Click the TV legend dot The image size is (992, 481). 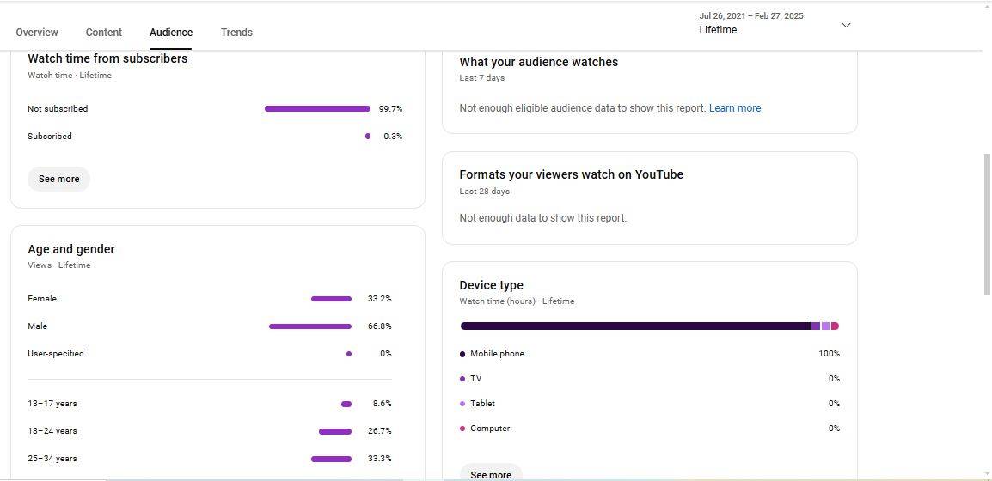pyautogui.click(x=462, y=379)
